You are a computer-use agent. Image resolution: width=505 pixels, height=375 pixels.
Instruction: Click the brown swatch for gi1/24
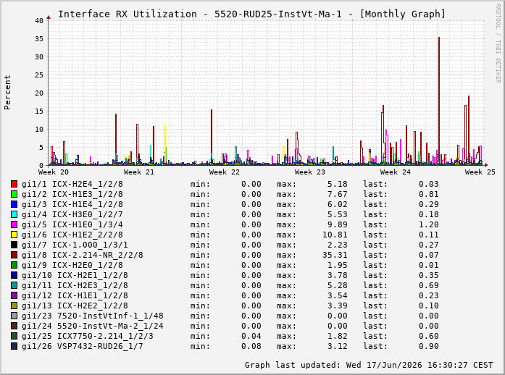(14, 326)
